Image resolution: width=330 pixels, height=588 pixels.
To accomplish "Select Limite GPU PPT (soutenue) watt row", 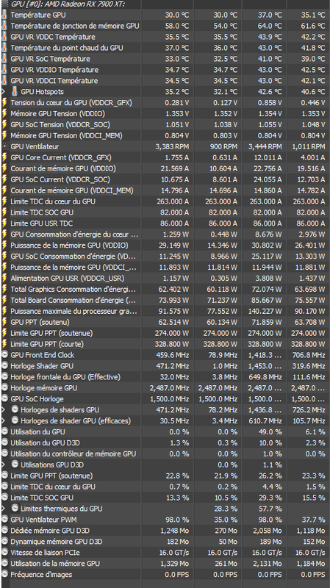I will [x=165, y=333].
